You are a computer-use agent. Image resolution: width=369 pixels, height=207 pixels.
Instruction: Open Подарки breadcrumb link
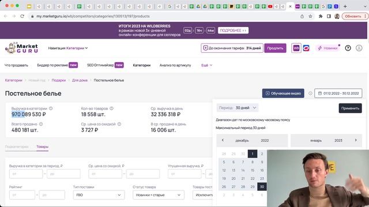[x=59, y=80]
